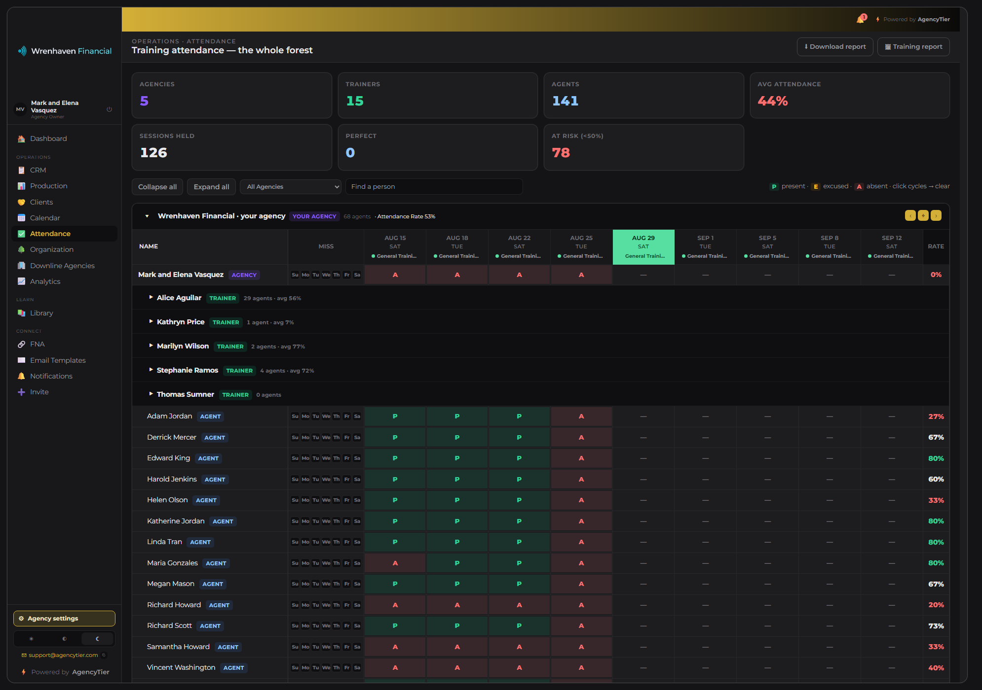Click the power icon beside Mark and Elena Vasquez
Viewport: 982px width, 690px height.
pos(110,109)
